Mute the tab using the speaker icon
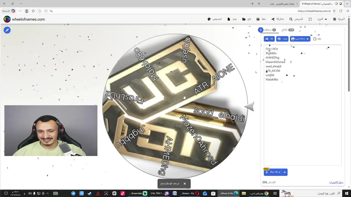This screenshot has height=197, width=351. tap(336, 4)
